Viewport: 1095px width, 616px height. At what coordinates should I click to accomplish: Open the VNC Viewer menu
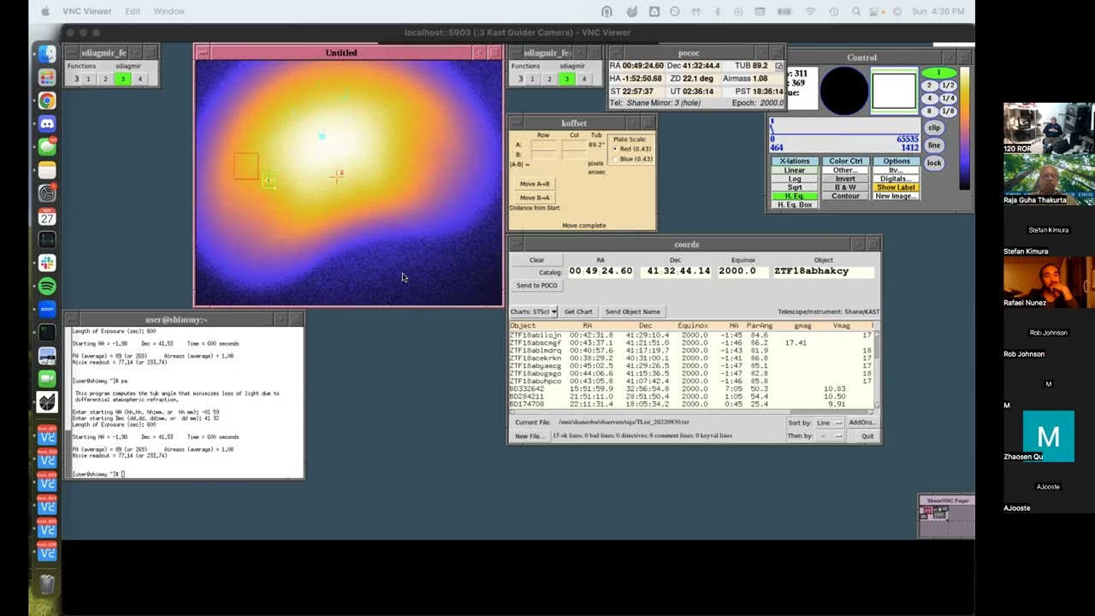pyautogui.click(x=87, y=11)
